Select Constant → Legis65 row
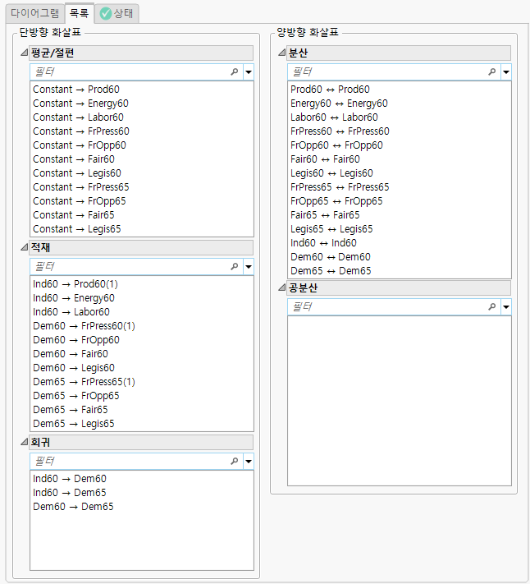Image resolution: width=530 pixels, height=584 pixels. tap(142, 229)
